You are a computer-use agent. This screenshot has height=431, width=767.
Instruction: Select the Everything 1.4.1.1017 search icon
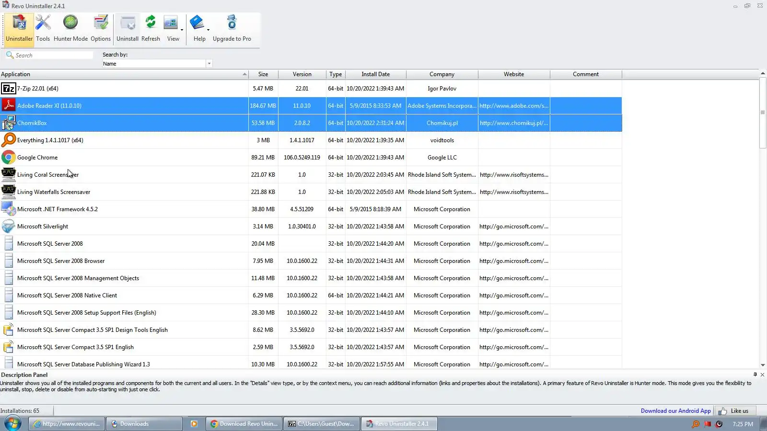click(9, 140)
